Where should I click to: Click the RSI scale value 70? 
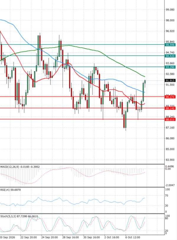click(x=167, y=196)
